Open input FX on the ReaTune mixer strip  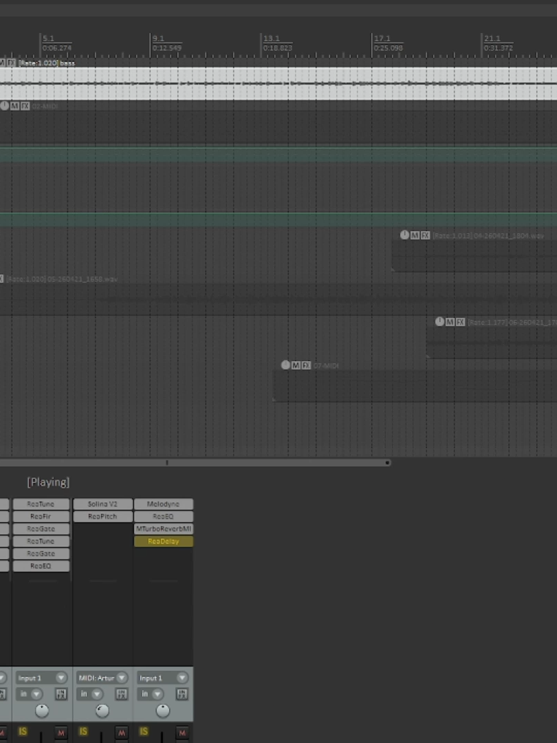coord(61,694)
